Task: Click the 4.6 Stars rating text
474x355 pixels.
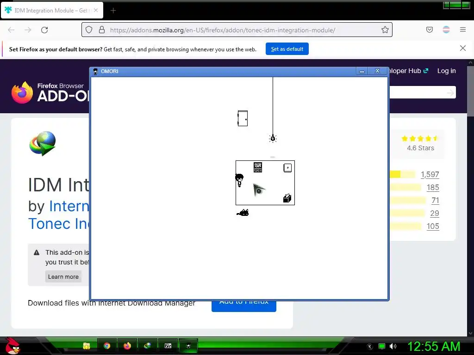Action: tap(420, 148)
